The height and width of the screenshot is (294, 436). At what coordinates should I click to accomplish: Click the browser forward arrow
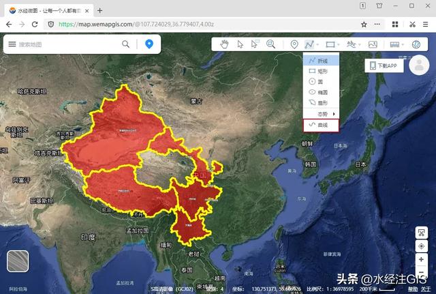(x=22, y=25)
